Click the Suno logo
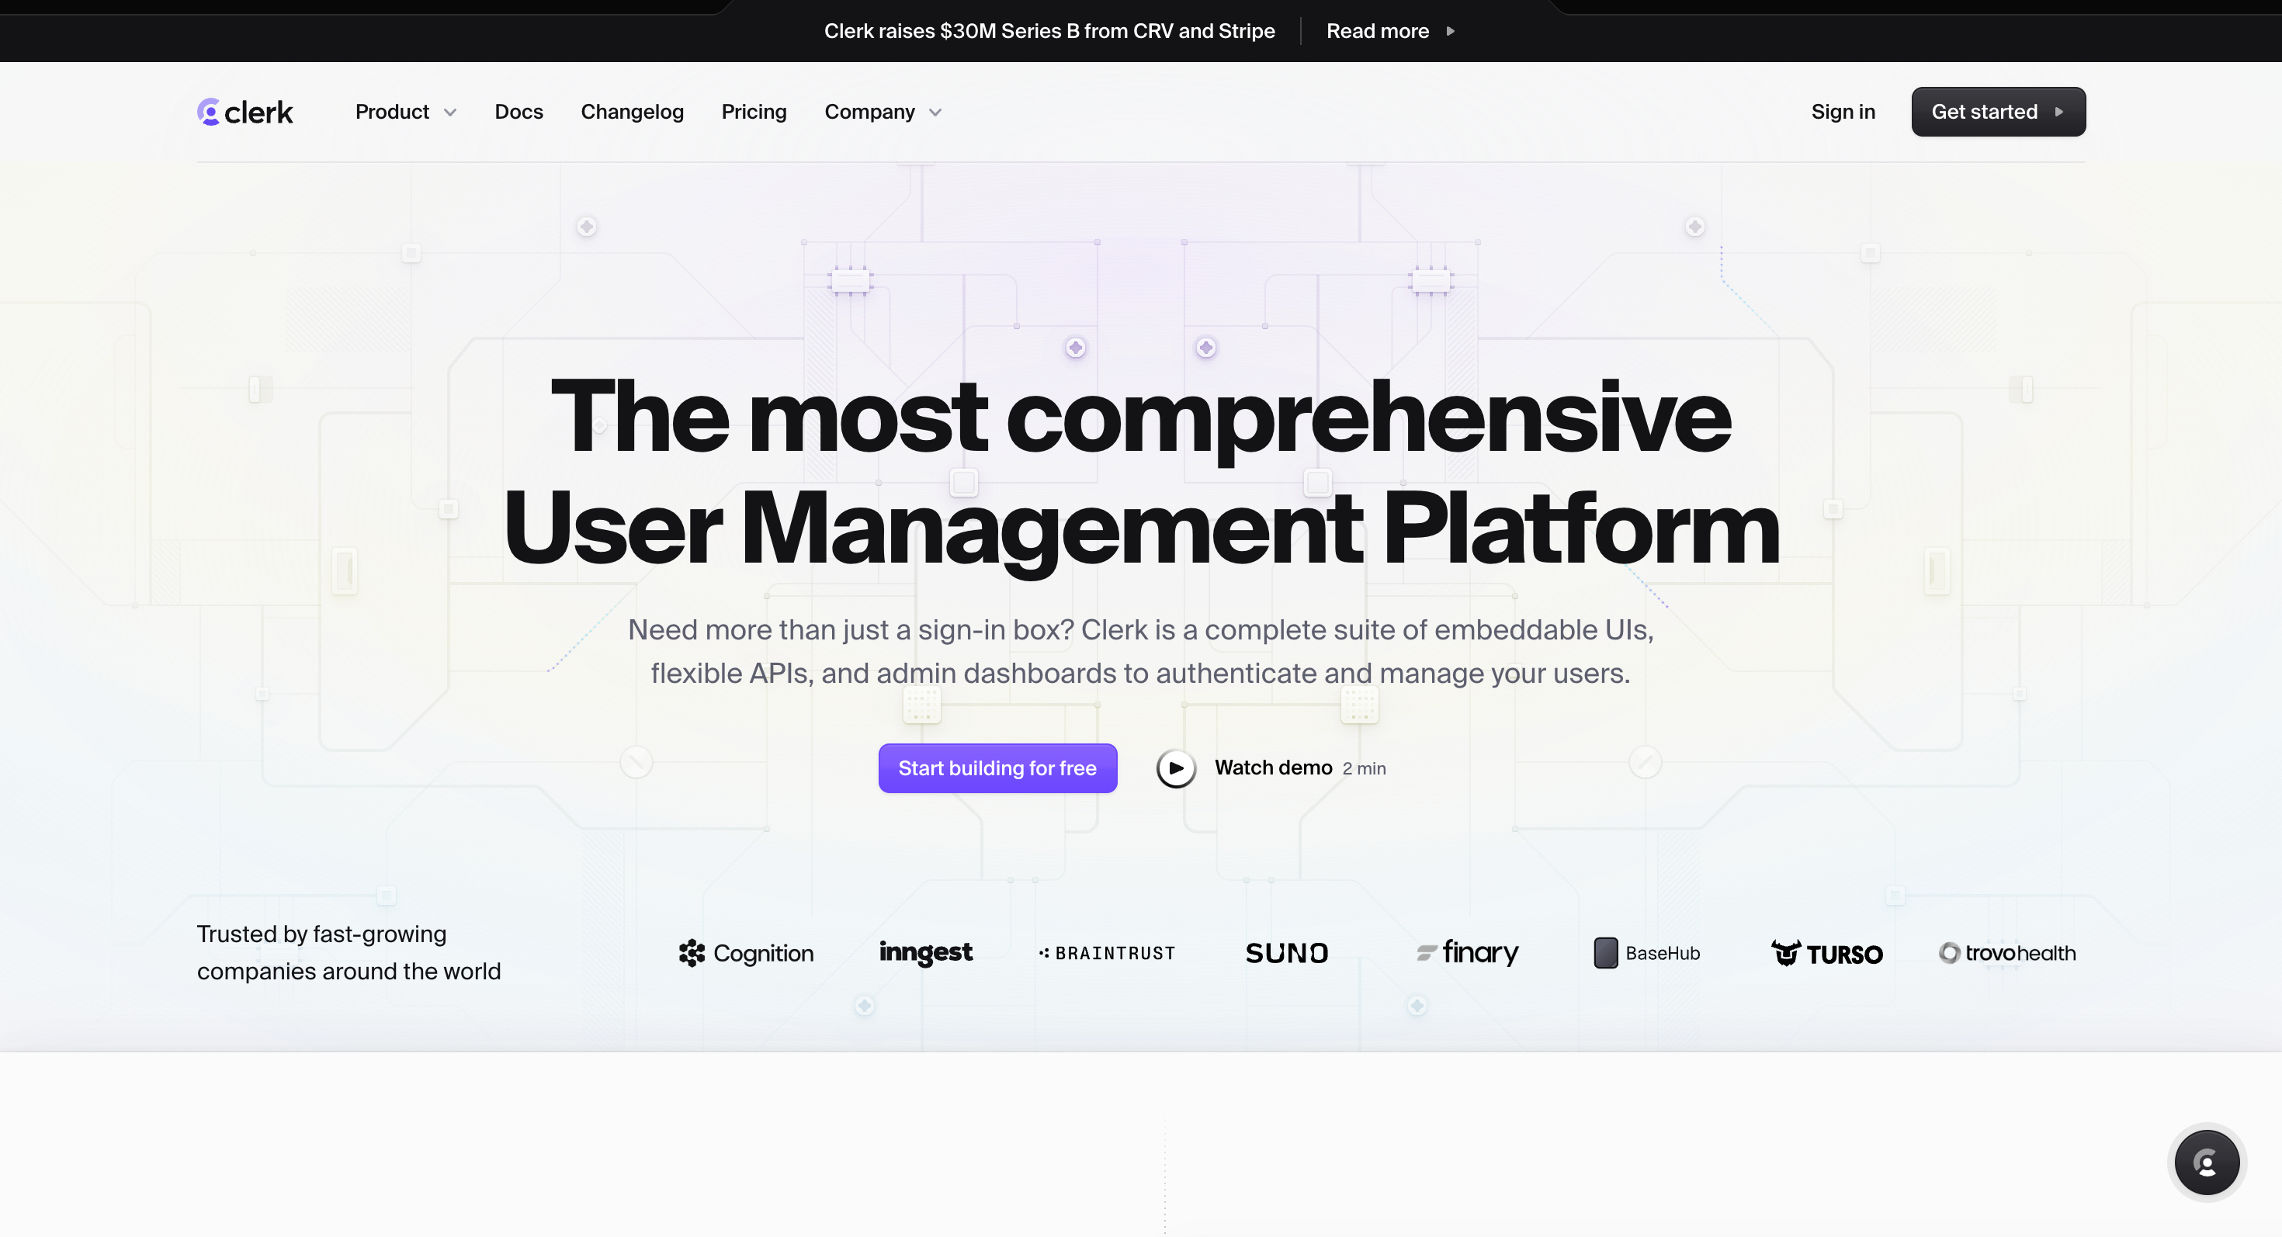This screenshot has height=1237, width=2282. (x=1287, y=953)
